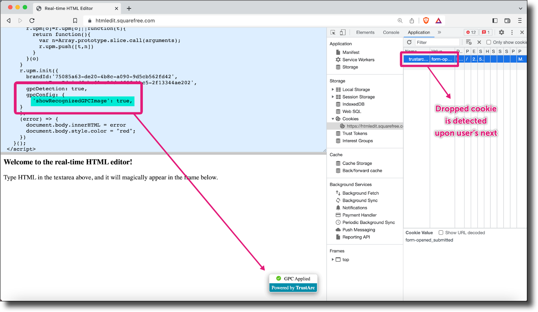Click inside the HTML code textarea
538x312 pixels.
point(163,90)
